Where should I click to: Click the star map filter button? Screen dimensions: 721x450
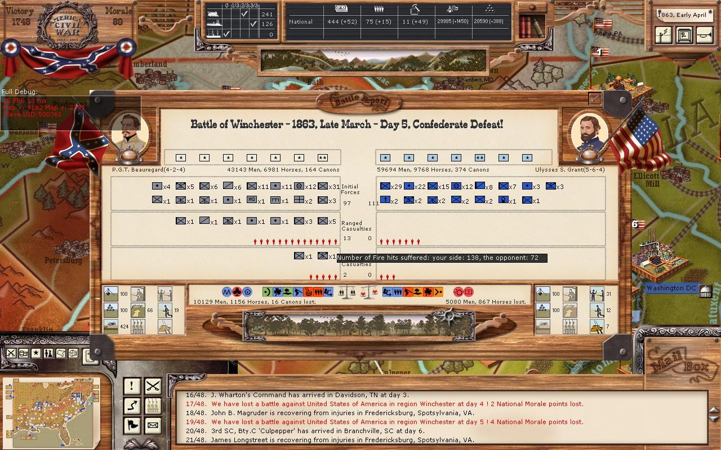(x=36, y=353)
